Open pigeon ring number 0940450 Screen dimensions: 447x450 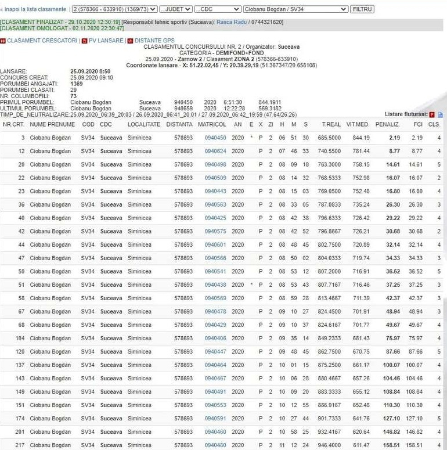(x=215, y=138)
